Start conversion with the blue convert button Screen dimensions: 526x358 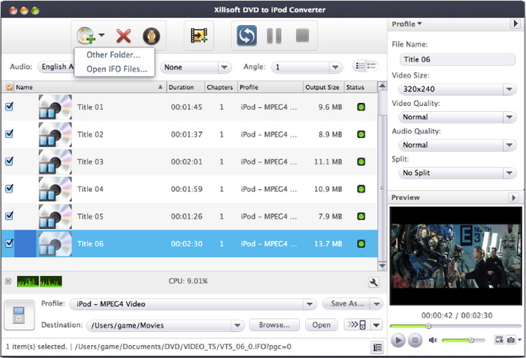pos(246,35)
